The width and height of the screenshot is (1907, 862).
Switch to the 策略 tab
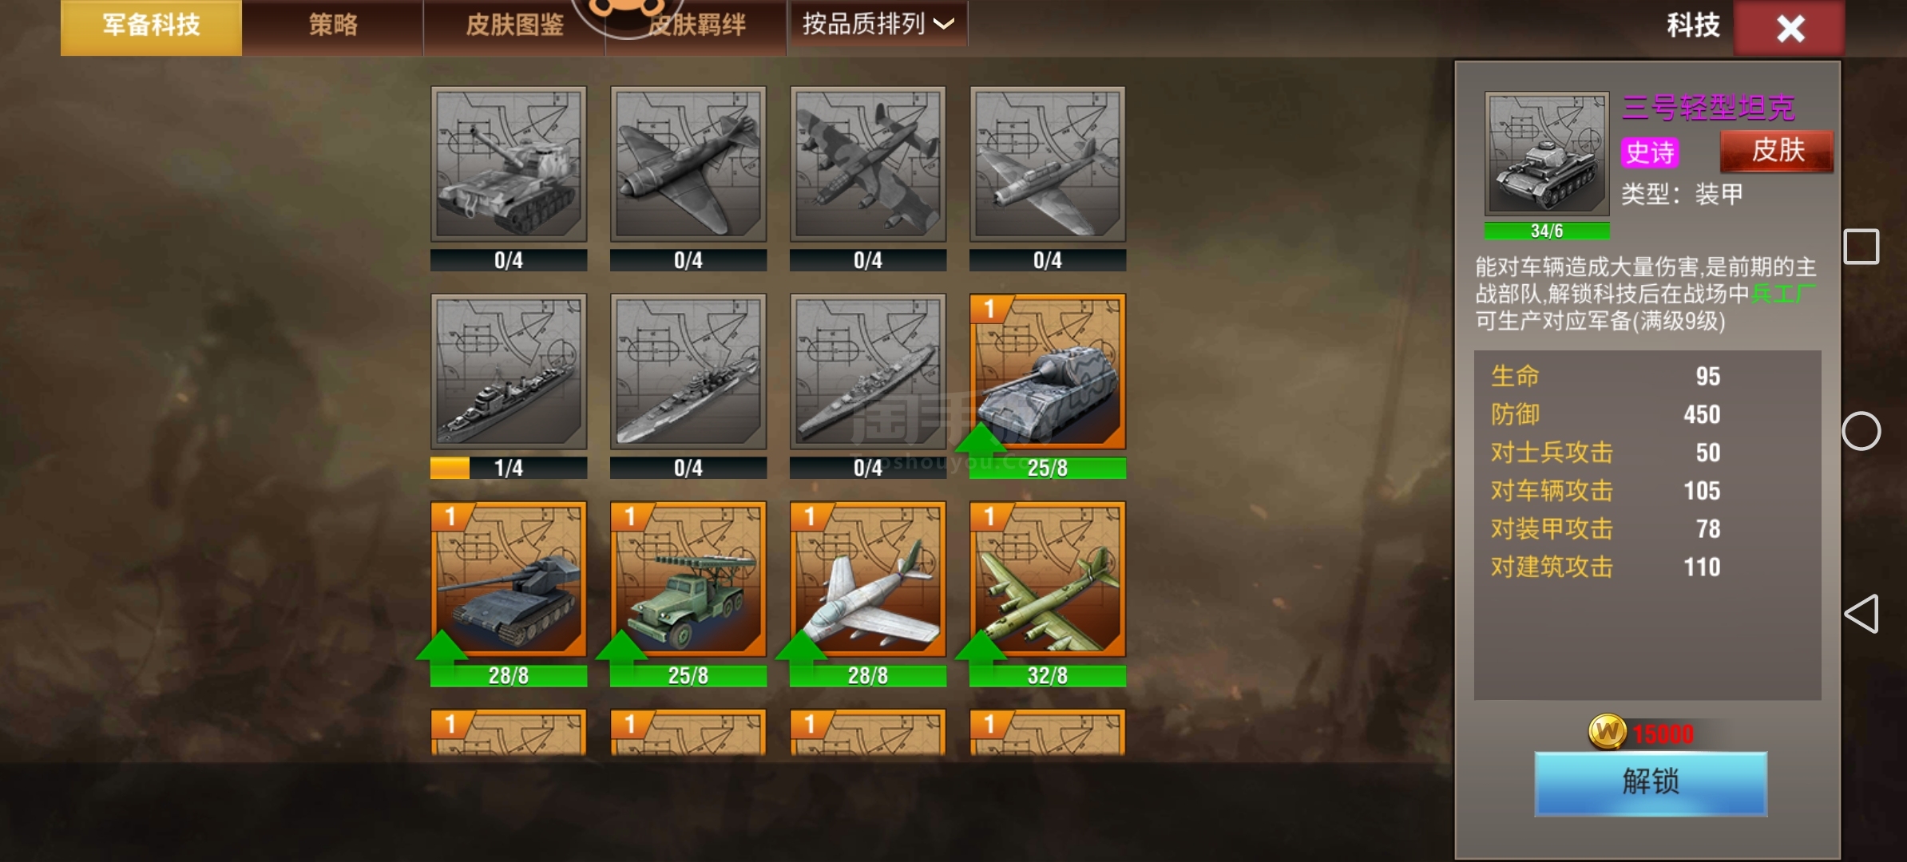[x=333, y=26]
